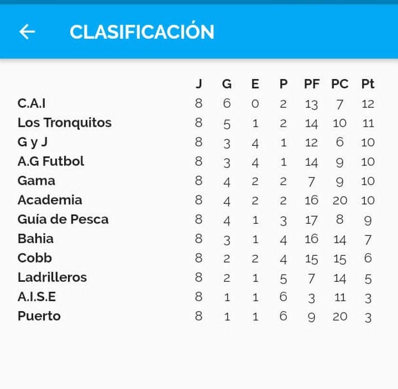Image resolution: width=398 pixels, height=389 pixels.
Task: Tap the CLASIFICACIÓN header title
Action: click(x=142, y=32)
